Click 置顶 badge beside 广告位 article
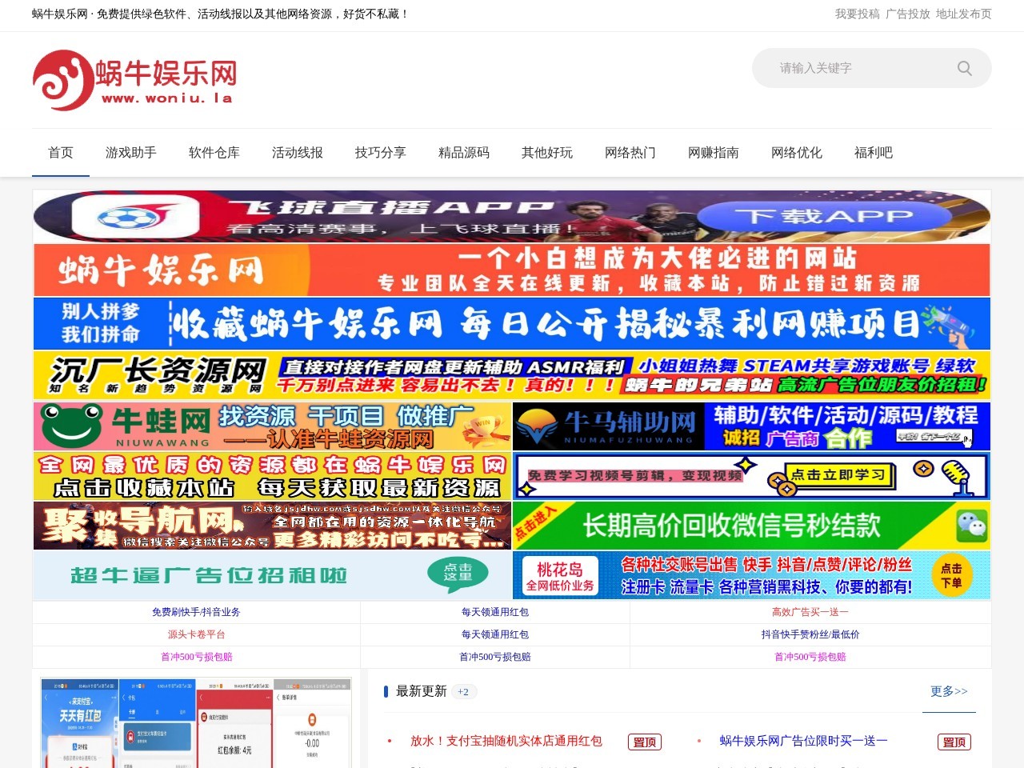The height and width of the screenshot is (768, 1024). click(954, 742)
